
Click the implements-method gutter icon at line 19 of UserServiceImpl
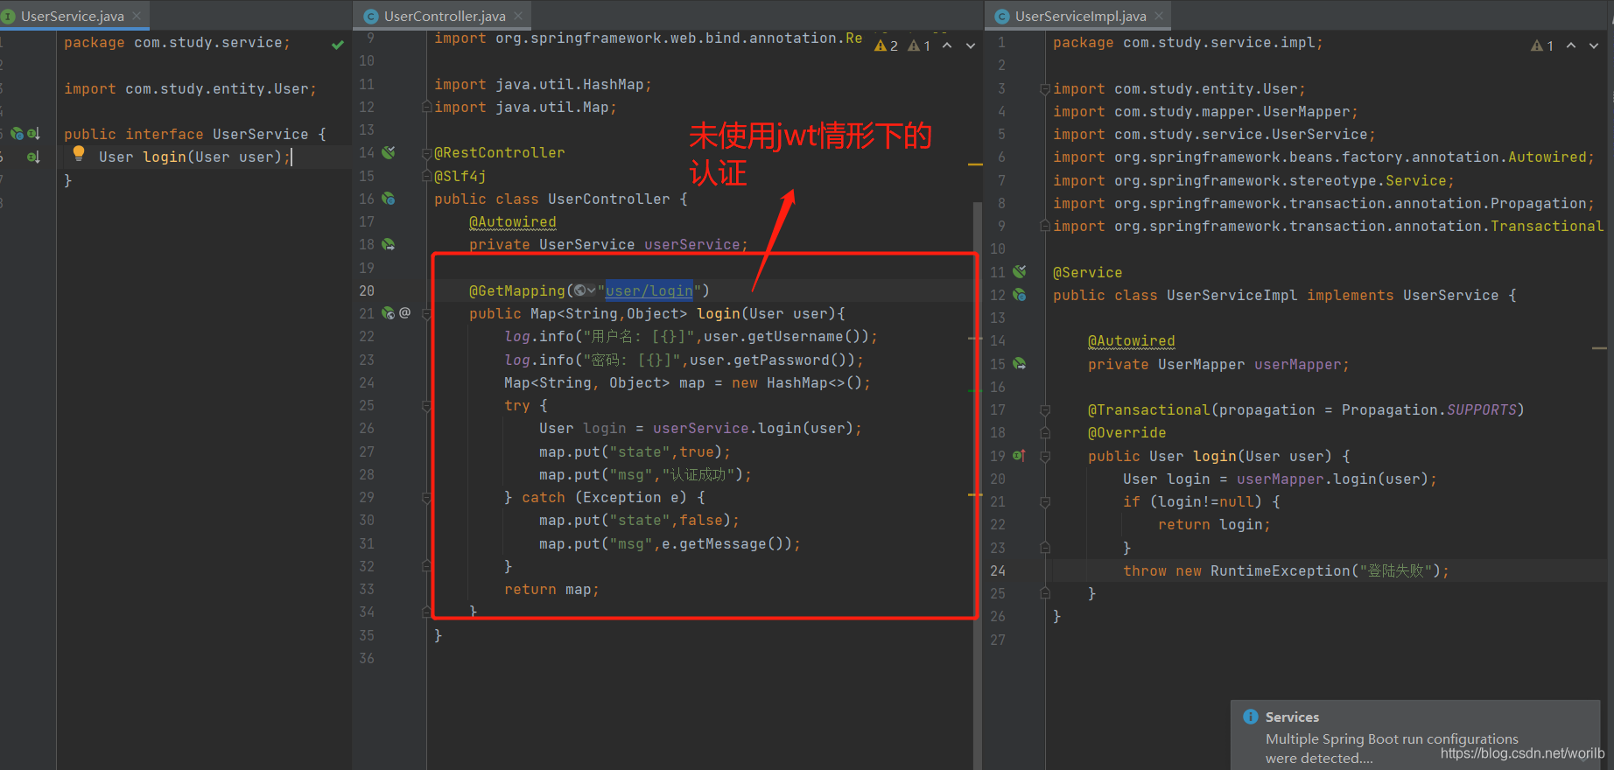point(1019,455)
